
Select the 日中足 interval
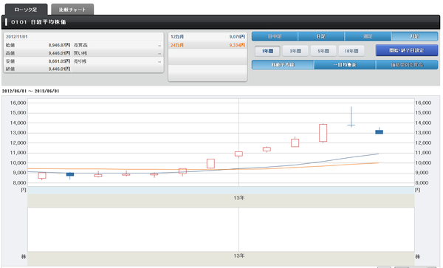tap(275, 36)
